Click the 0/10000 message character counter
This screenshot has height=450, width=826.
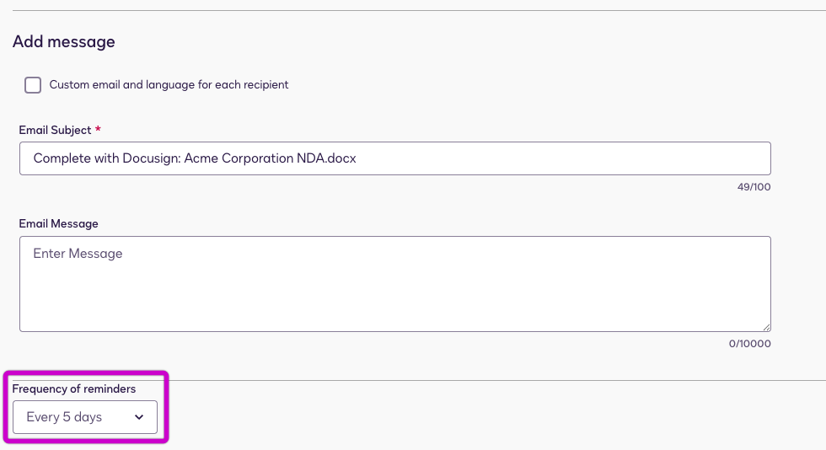749,344
